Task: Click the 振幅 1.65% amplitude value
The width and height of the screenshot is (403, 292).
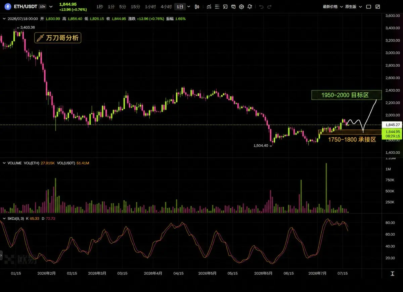Action: pos(176,19)
